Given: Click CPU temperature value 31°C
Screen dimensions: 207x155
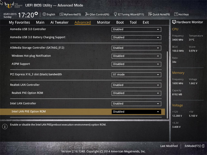Looking at the screenshot, I should point(191,40).
